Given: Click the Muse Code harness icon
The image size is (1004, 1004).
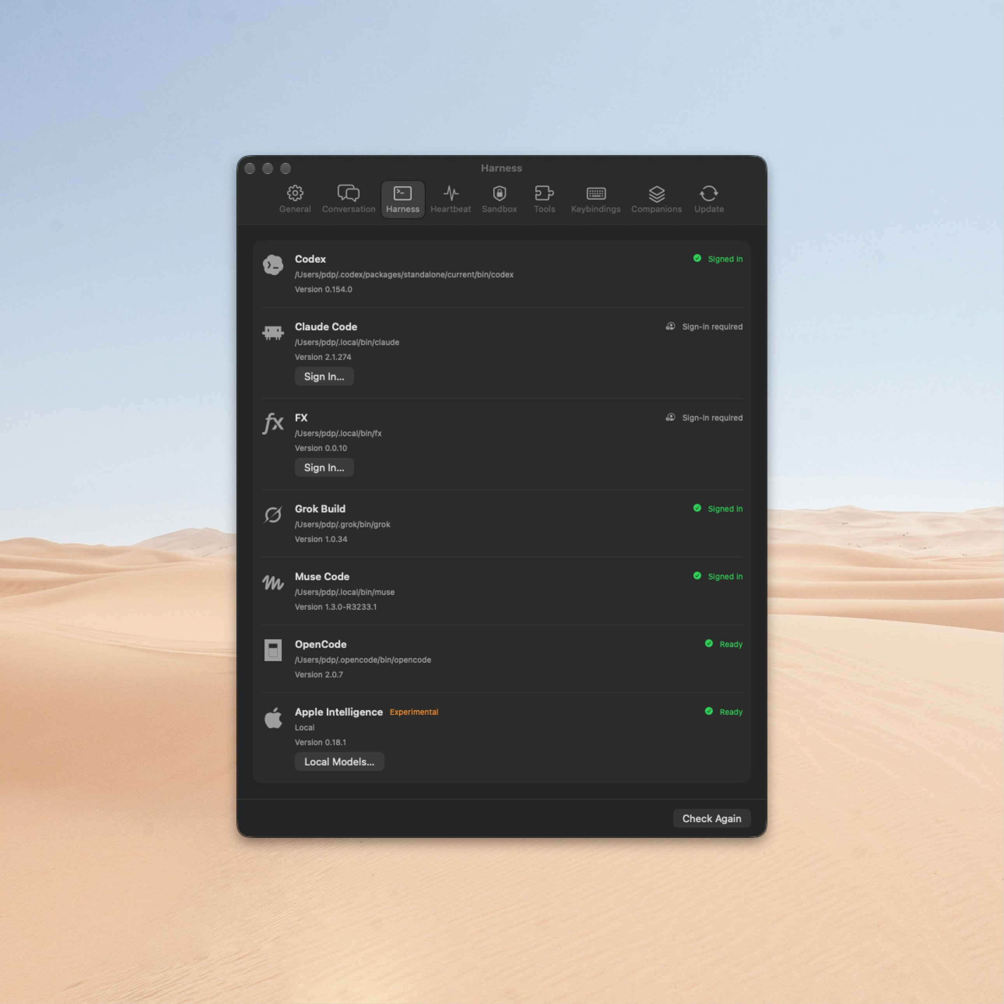Looking at the screenshot, I should pos(273,583).
